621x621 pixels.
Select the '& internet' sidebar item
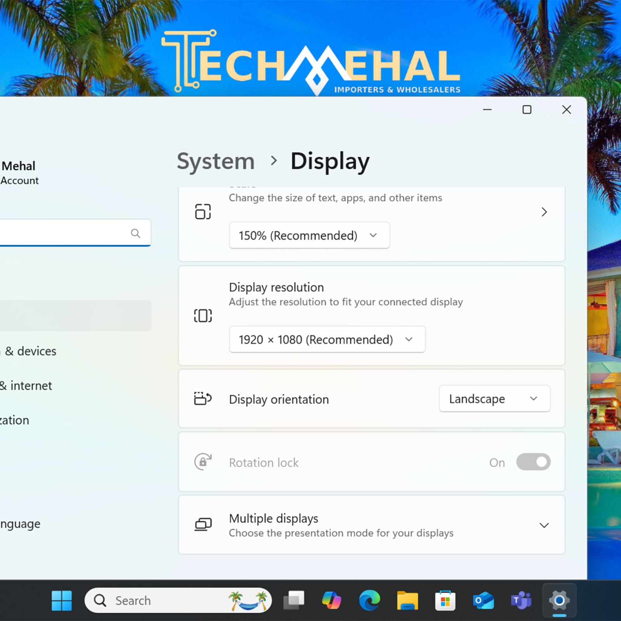pos(26,385)
